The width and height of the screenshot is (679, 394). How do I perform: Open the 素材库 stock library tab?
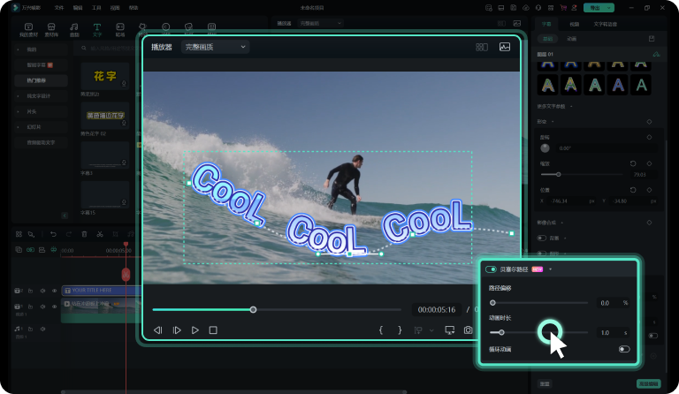tap(51, 30)
